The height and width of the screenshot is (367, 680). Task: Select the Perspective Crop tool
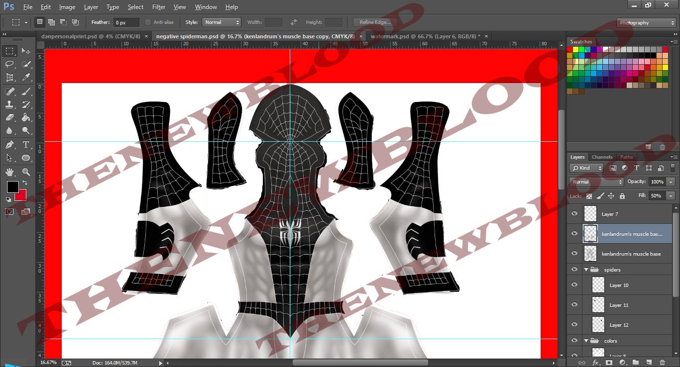pos(9,78)
